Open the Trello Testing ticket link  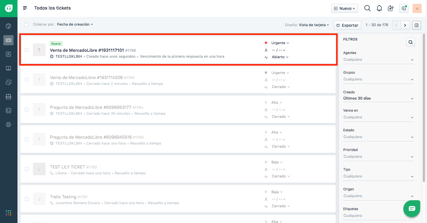pos(63,197)
